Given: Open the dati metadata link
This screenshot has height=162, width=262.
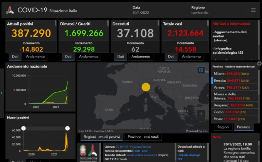Looking at the screenshot, I should pos(137,151).
